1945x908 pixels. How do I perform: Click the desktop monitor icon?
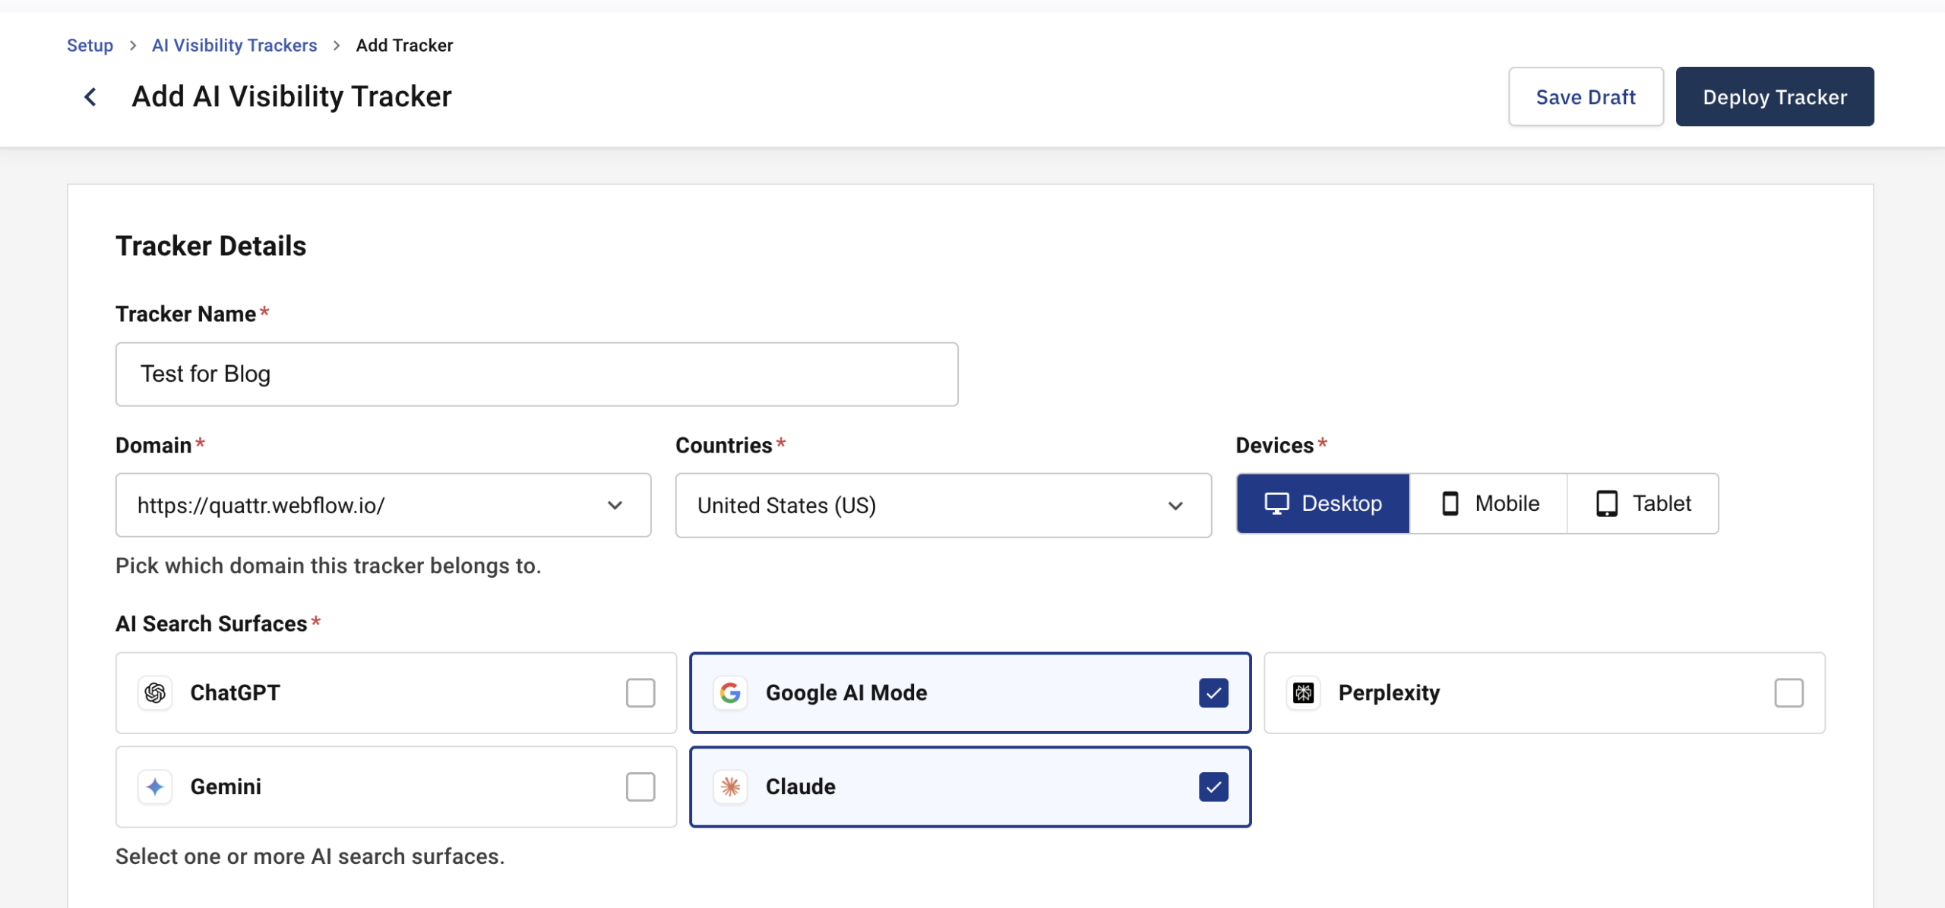[x=1276, y=503]
